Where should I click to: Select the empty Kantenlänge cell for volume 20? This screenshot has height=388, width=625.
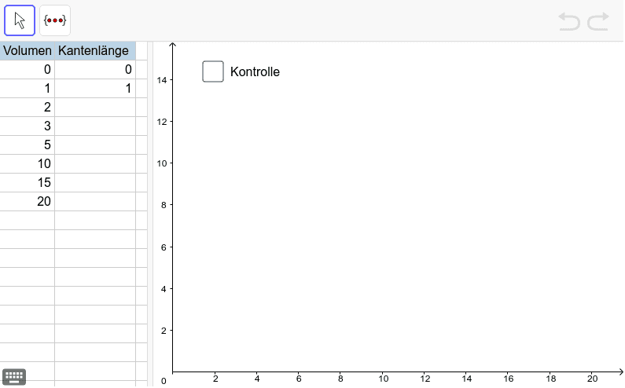tap(94, 202)
